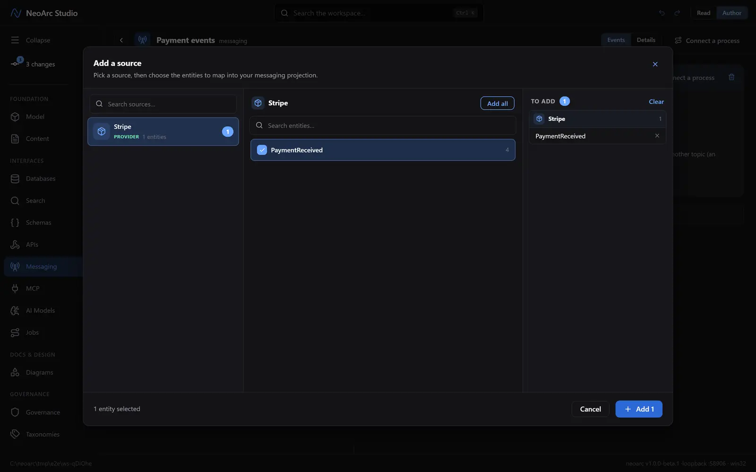Open Databases in the sidebar
This screenshot has width=756, height=472.
tap(41, 179)
